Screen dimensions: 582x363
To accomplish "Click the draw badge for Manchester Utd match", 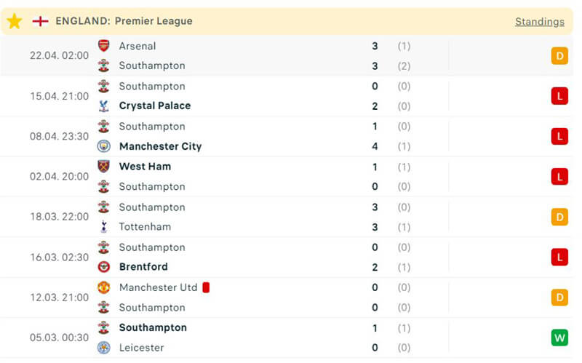I will [559, 298].
